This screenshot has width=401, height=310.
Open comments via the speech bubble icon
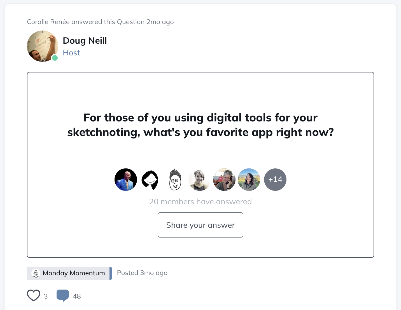pyautogui.click(x=63, y=296)
